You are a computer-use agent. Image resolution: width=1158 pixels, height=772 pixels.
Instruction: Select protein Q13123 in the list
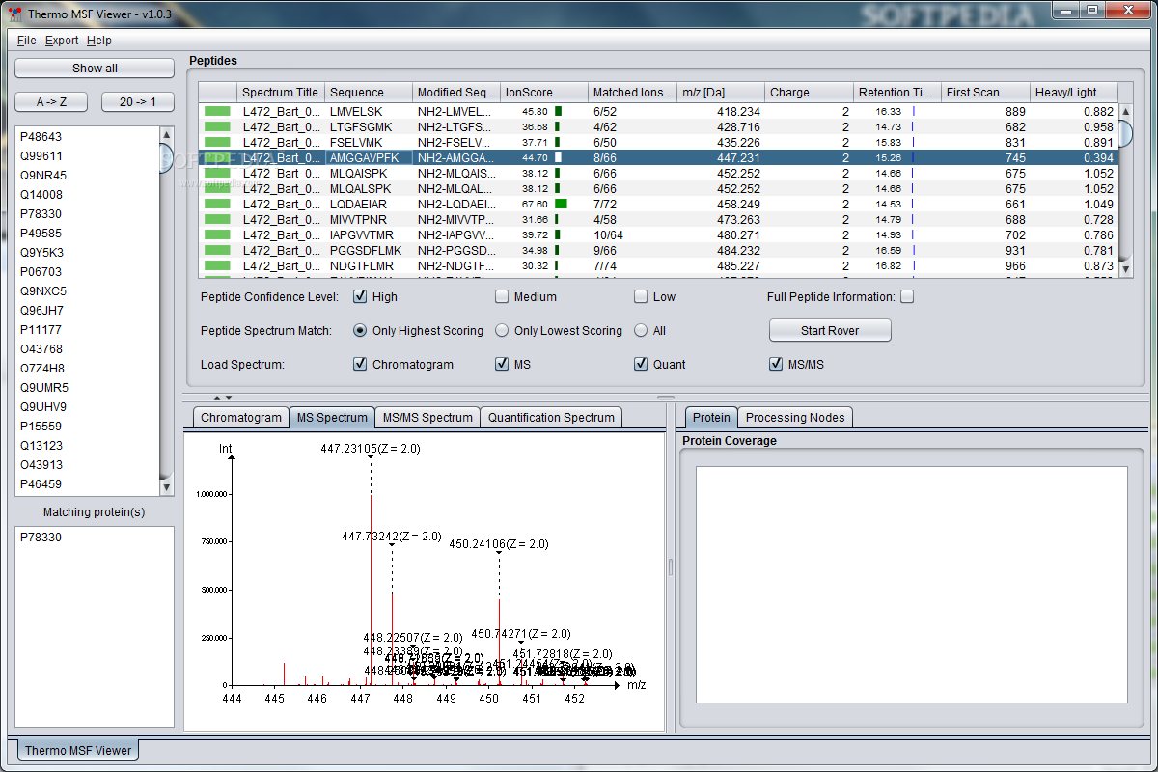pyautogui.click(x=87, y=446)
